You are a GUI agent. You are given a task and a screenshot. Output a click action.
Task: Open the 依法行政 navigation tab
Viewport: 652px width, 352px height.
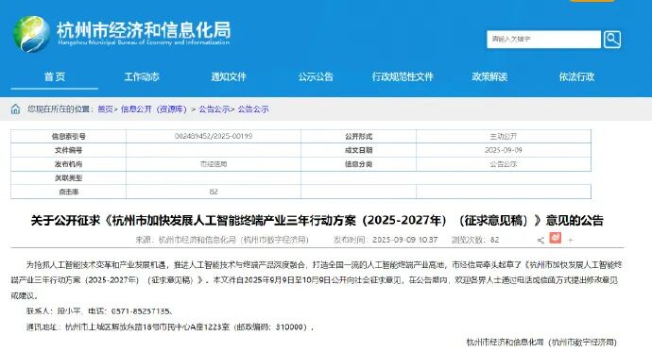(576, 76)
